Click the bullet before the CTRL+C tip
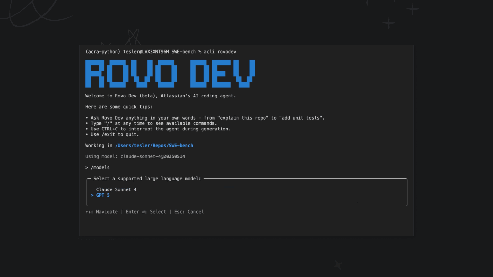The image size is (493, 277). 86,129
